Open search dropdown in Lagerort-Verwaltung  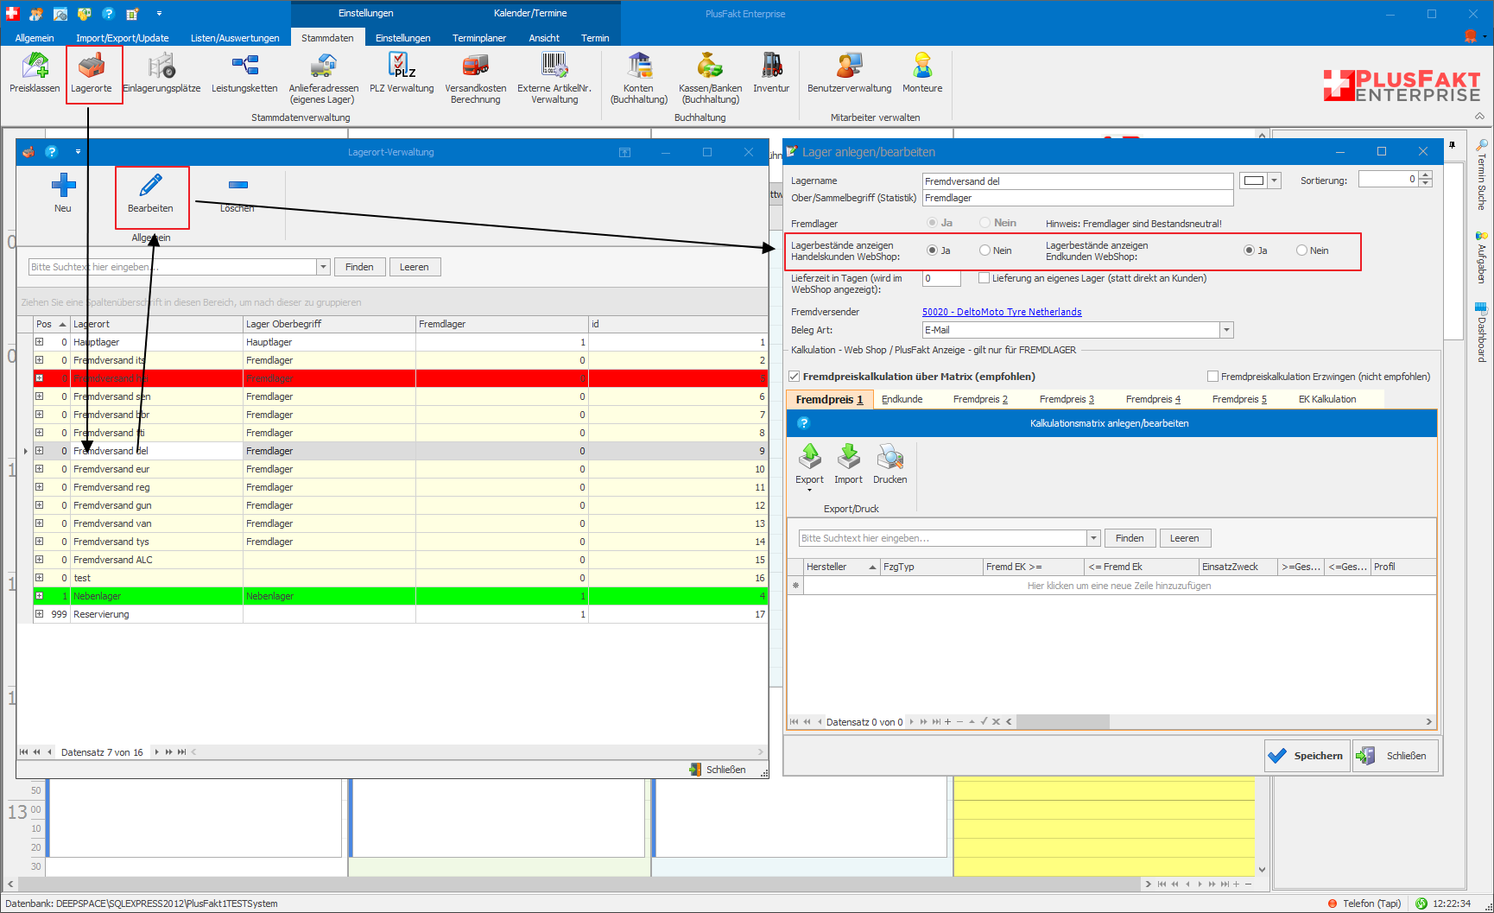click(x=323, y=267)
